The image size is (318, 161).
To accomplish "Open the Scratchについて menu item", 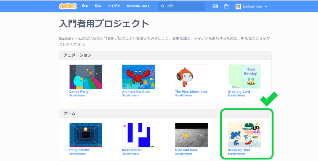I will (x=139, y=6).
